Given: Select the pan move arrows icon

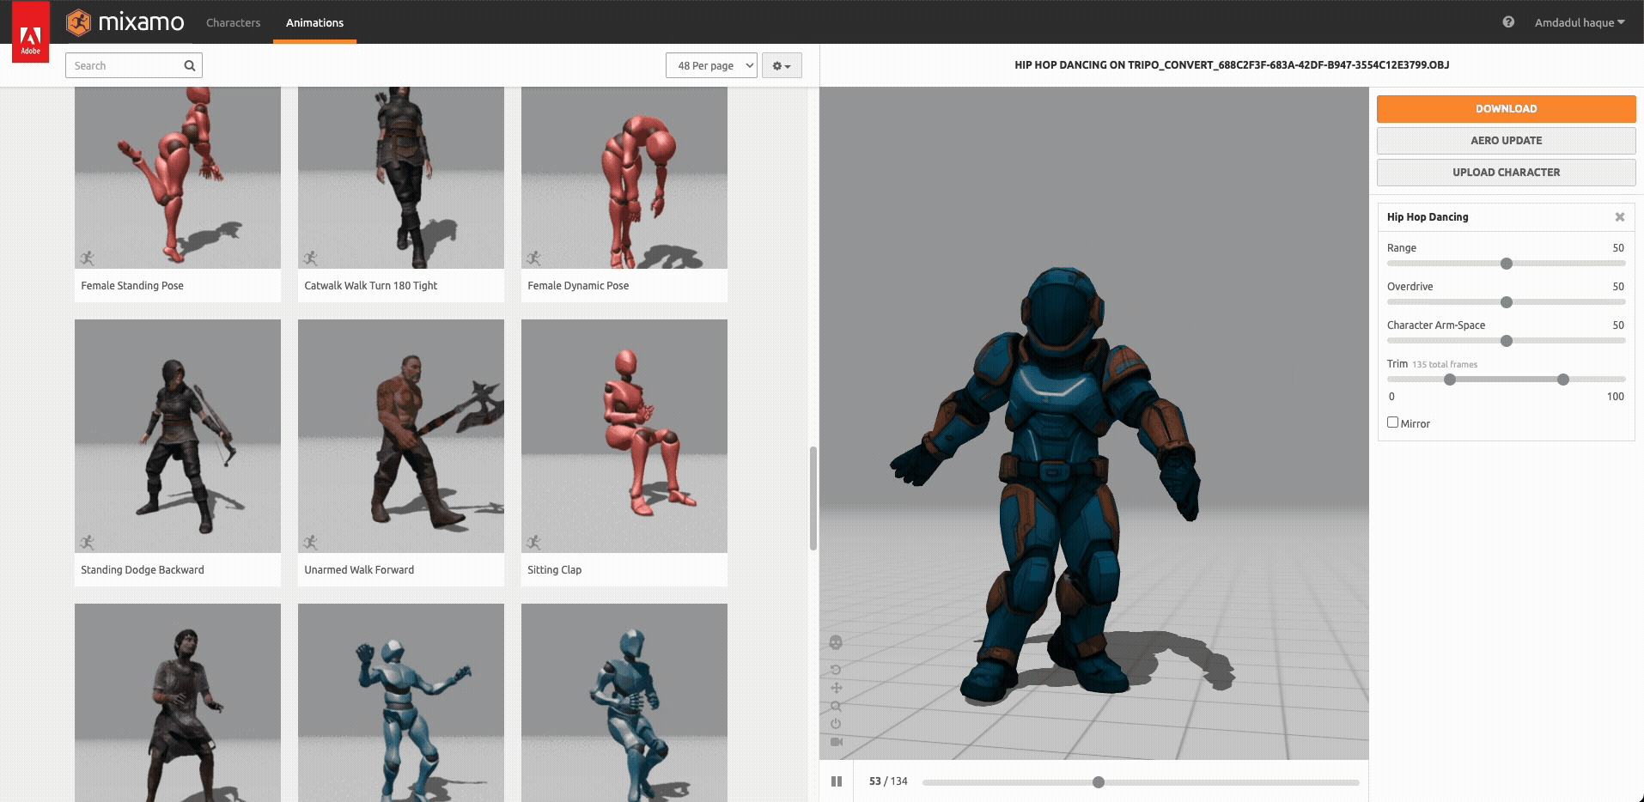Looking at the screenshot, I should click(836, 688).
